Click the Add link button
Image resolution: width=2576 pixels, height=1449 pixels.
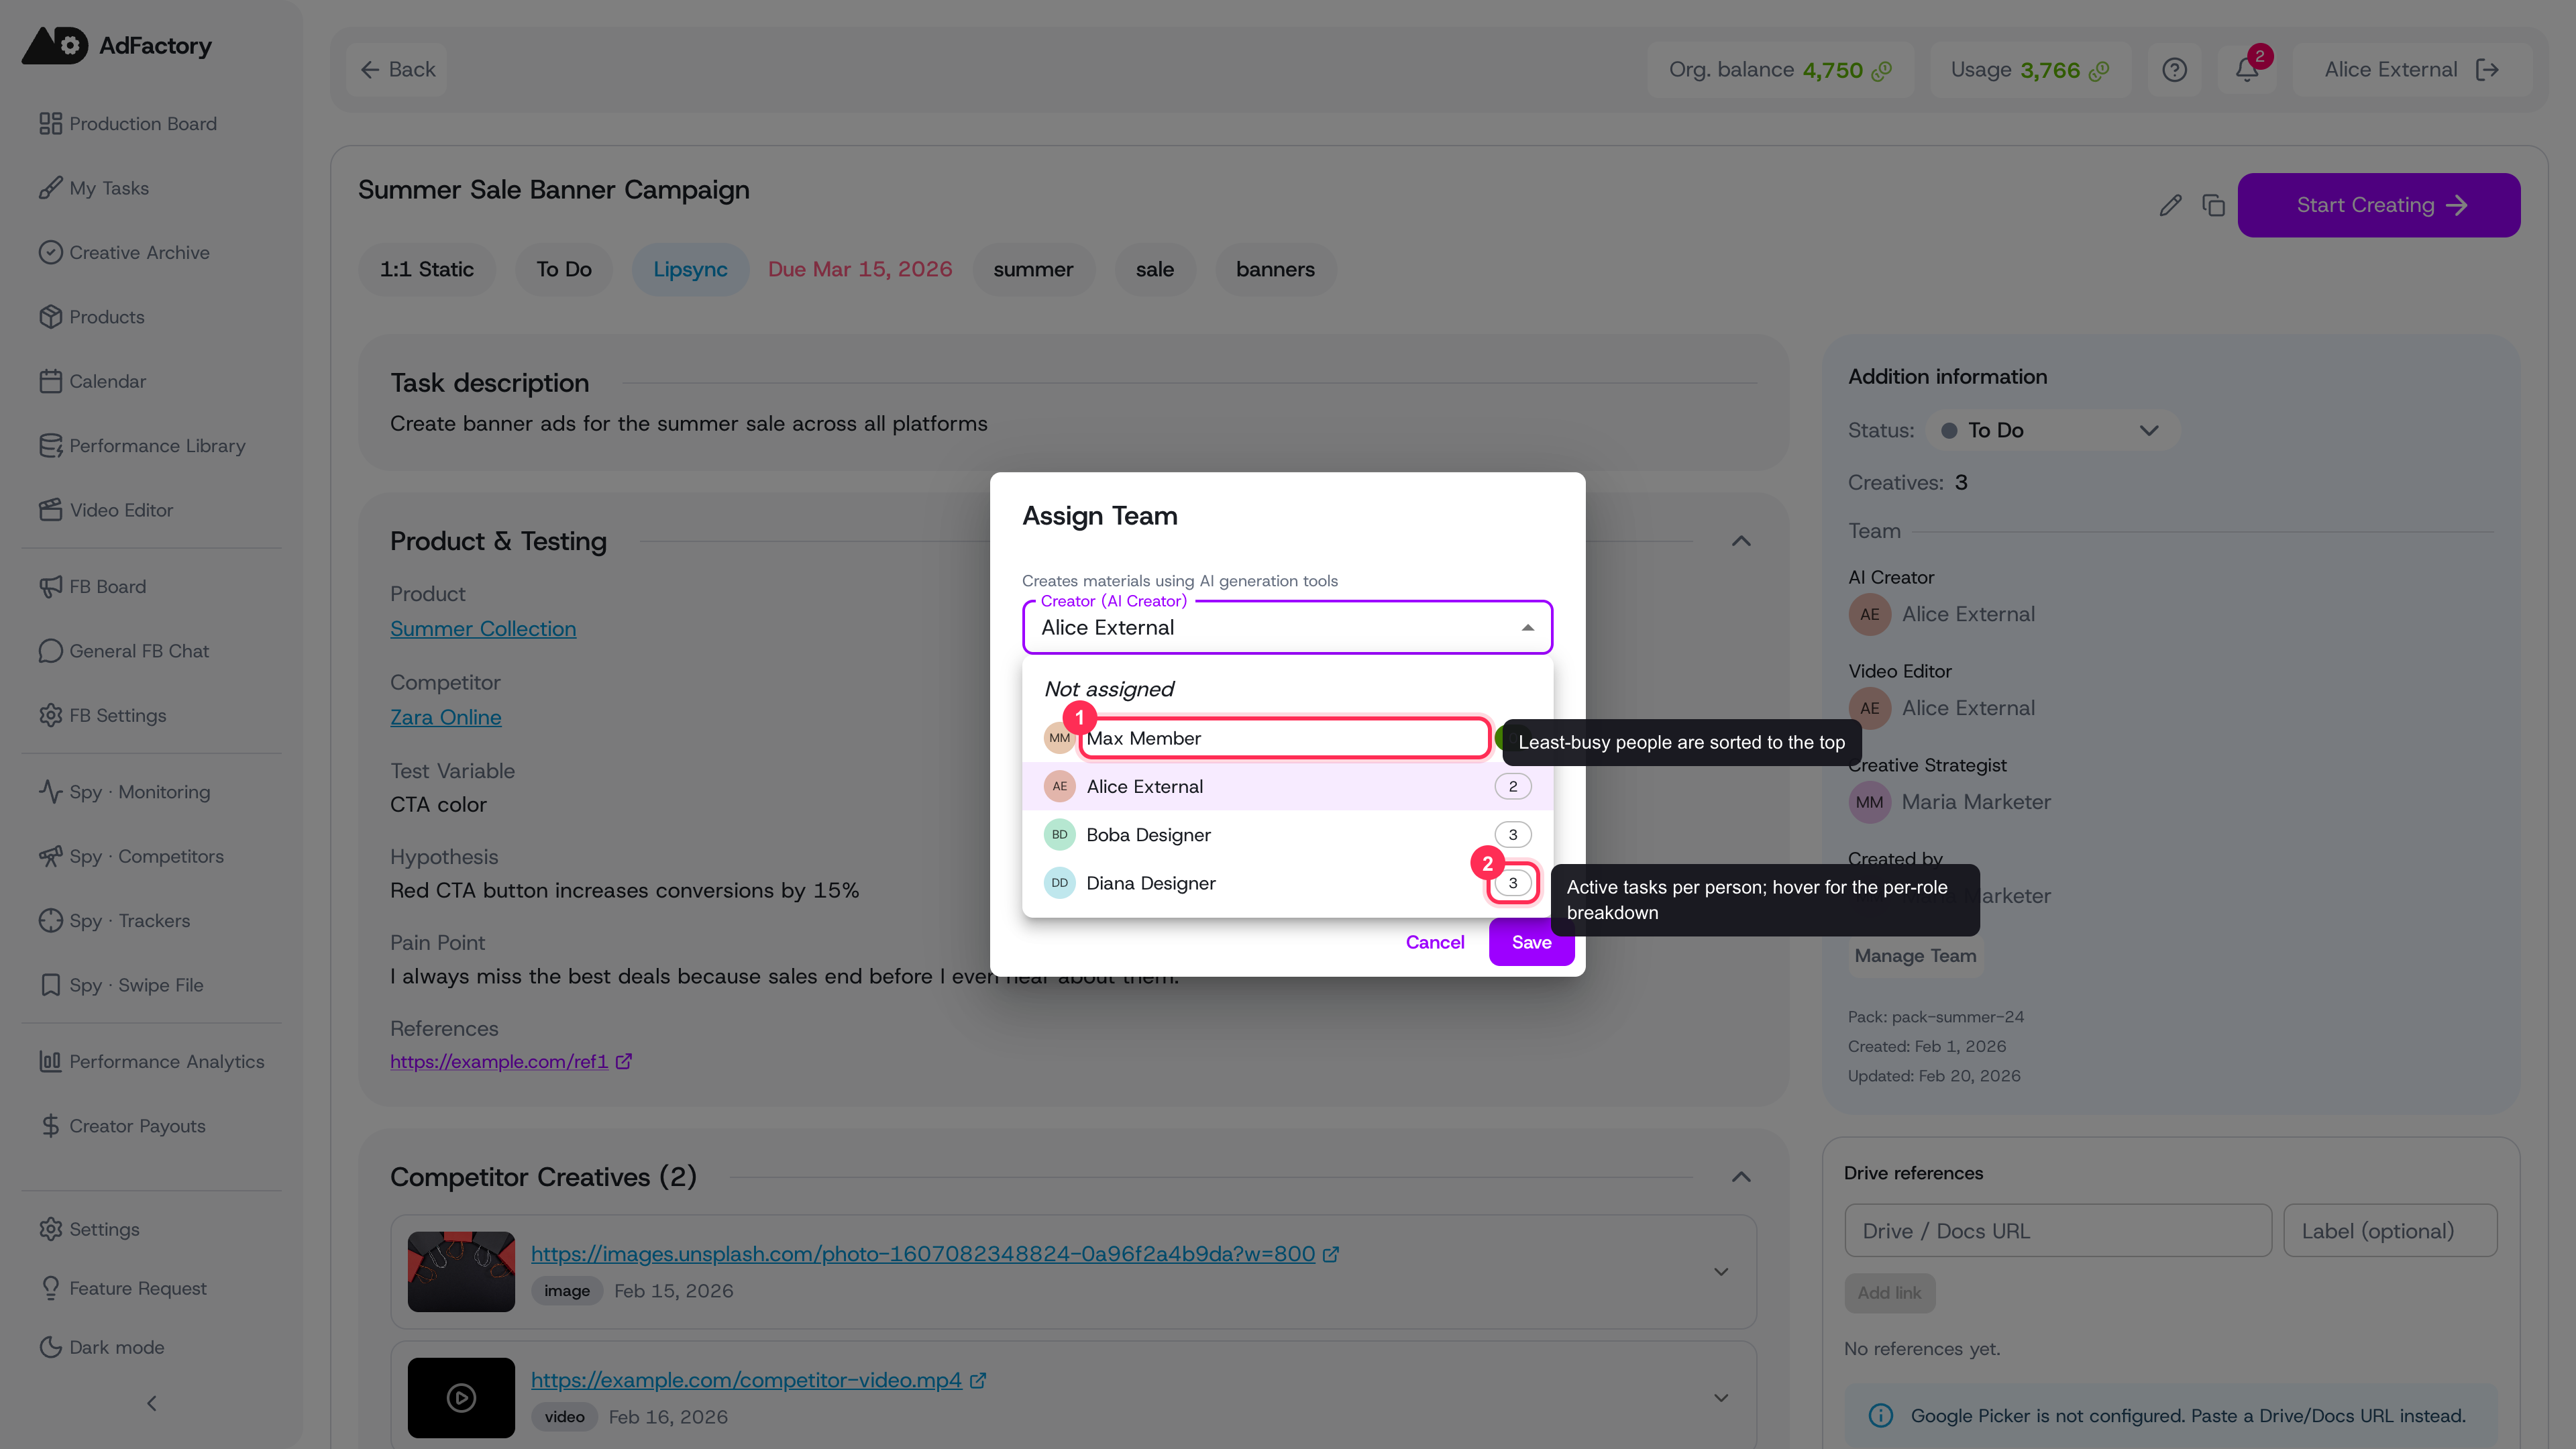pos(1889,1293)
